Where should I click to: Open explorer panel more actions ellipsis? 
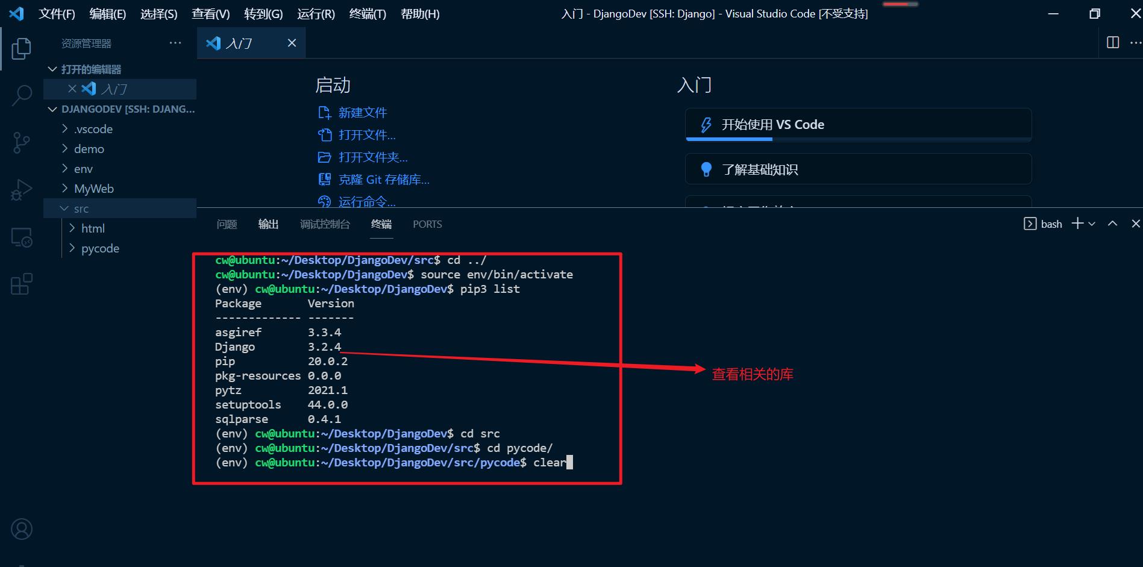(x=175, y=43)
